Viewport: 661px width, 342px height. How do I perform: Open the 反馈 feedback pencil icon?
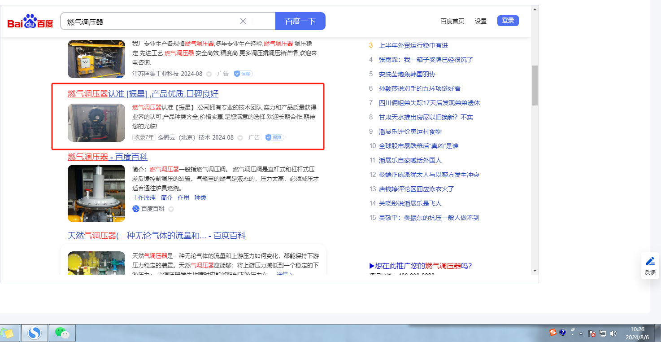click(650, 262)
